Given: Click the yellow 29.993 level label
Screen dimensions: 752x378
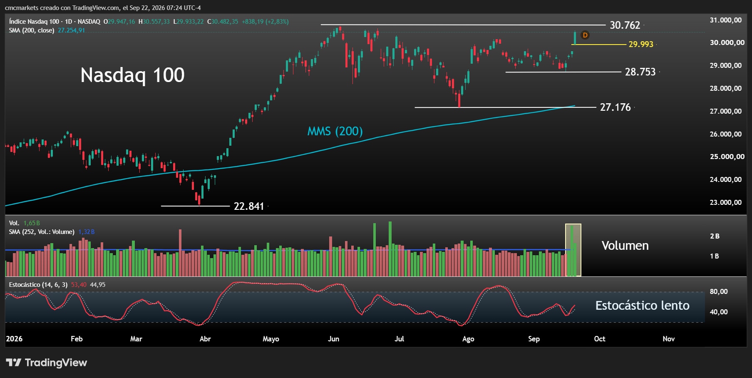Looking at the screenshot, I should (641, 44).
